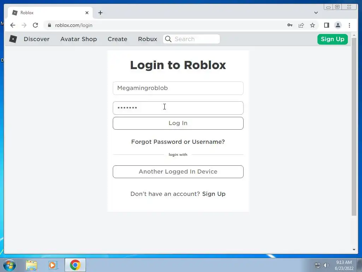Click the page vertical scrollbar thumb
The width and height of the screenshot is (362, 272).
pyautogui.click(x=354, y=127)
